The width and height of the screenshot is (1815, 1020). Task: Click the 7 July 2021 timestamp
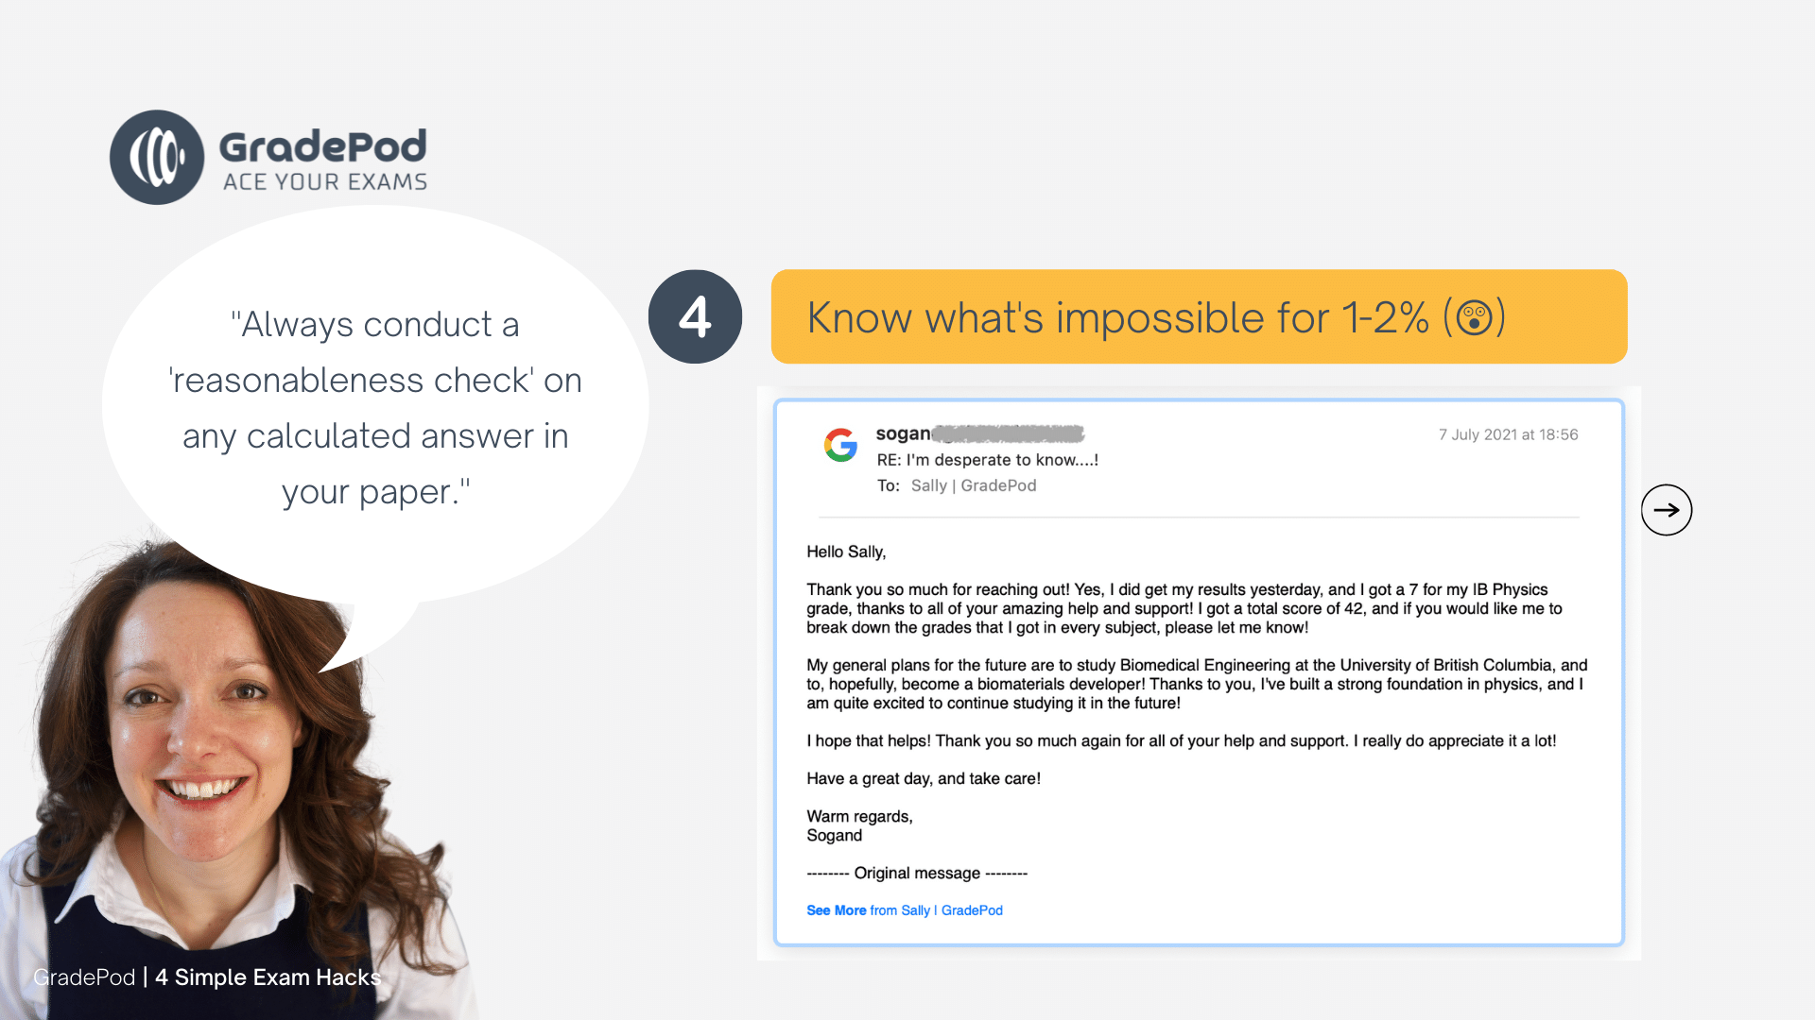coord(1508,434)
